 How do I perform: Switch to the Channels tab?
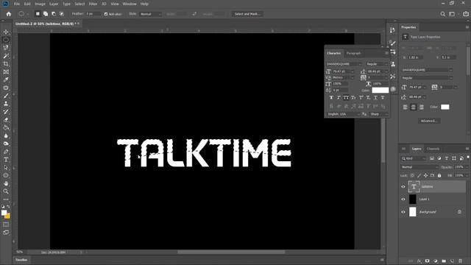click(x=433, y=149)
